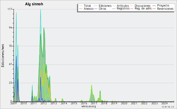Click the x-axis year 2023
The width and height of the screenshot is (177, 109).
click(x=154, y=103)
